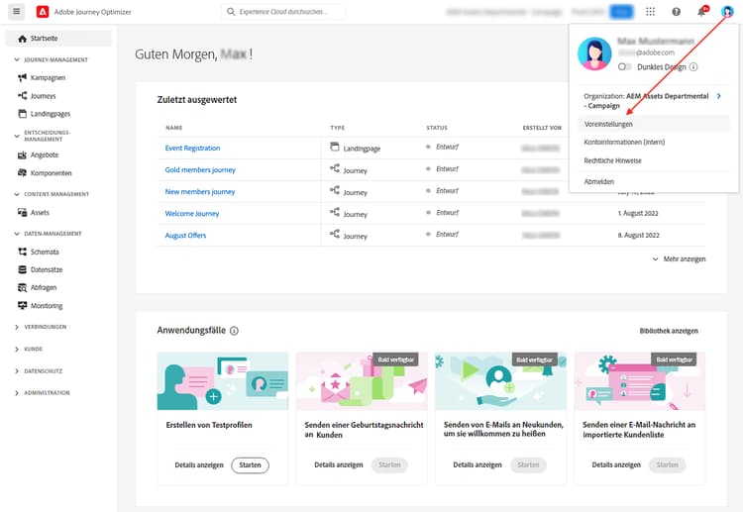Collapse the Daten-Management section
This screenshot has width=743, height=512.
17,234
